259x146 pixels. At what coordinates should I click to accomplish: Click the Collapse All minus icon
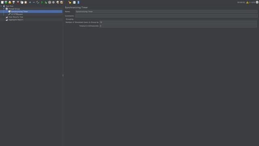34,2
